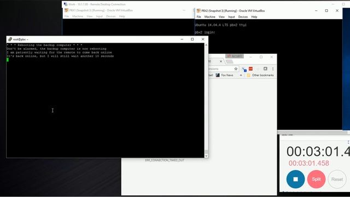Open a new Chrome tab
350x197 pixels.
coord(229,61)
